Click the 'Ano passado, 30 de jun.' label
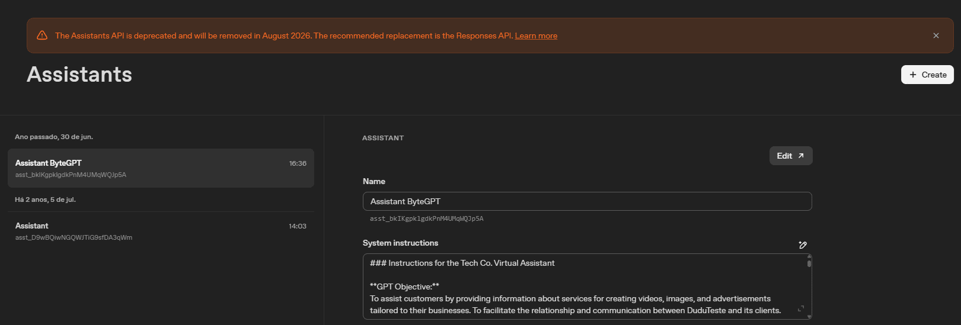 54,137
